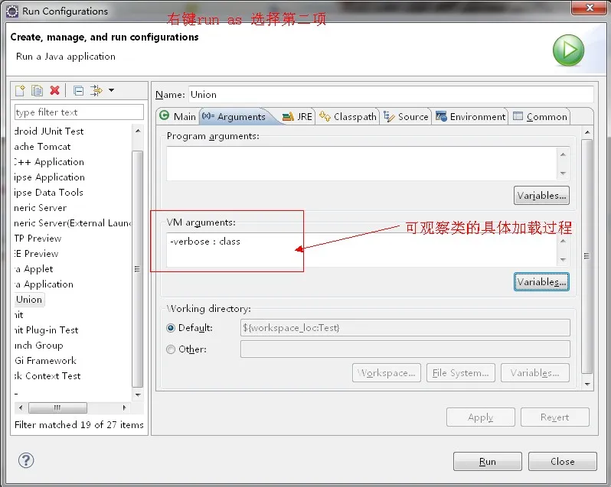The image size is (611, 487).
Task: Click the New launch configuration icon
Action: [x=21, y=91]
